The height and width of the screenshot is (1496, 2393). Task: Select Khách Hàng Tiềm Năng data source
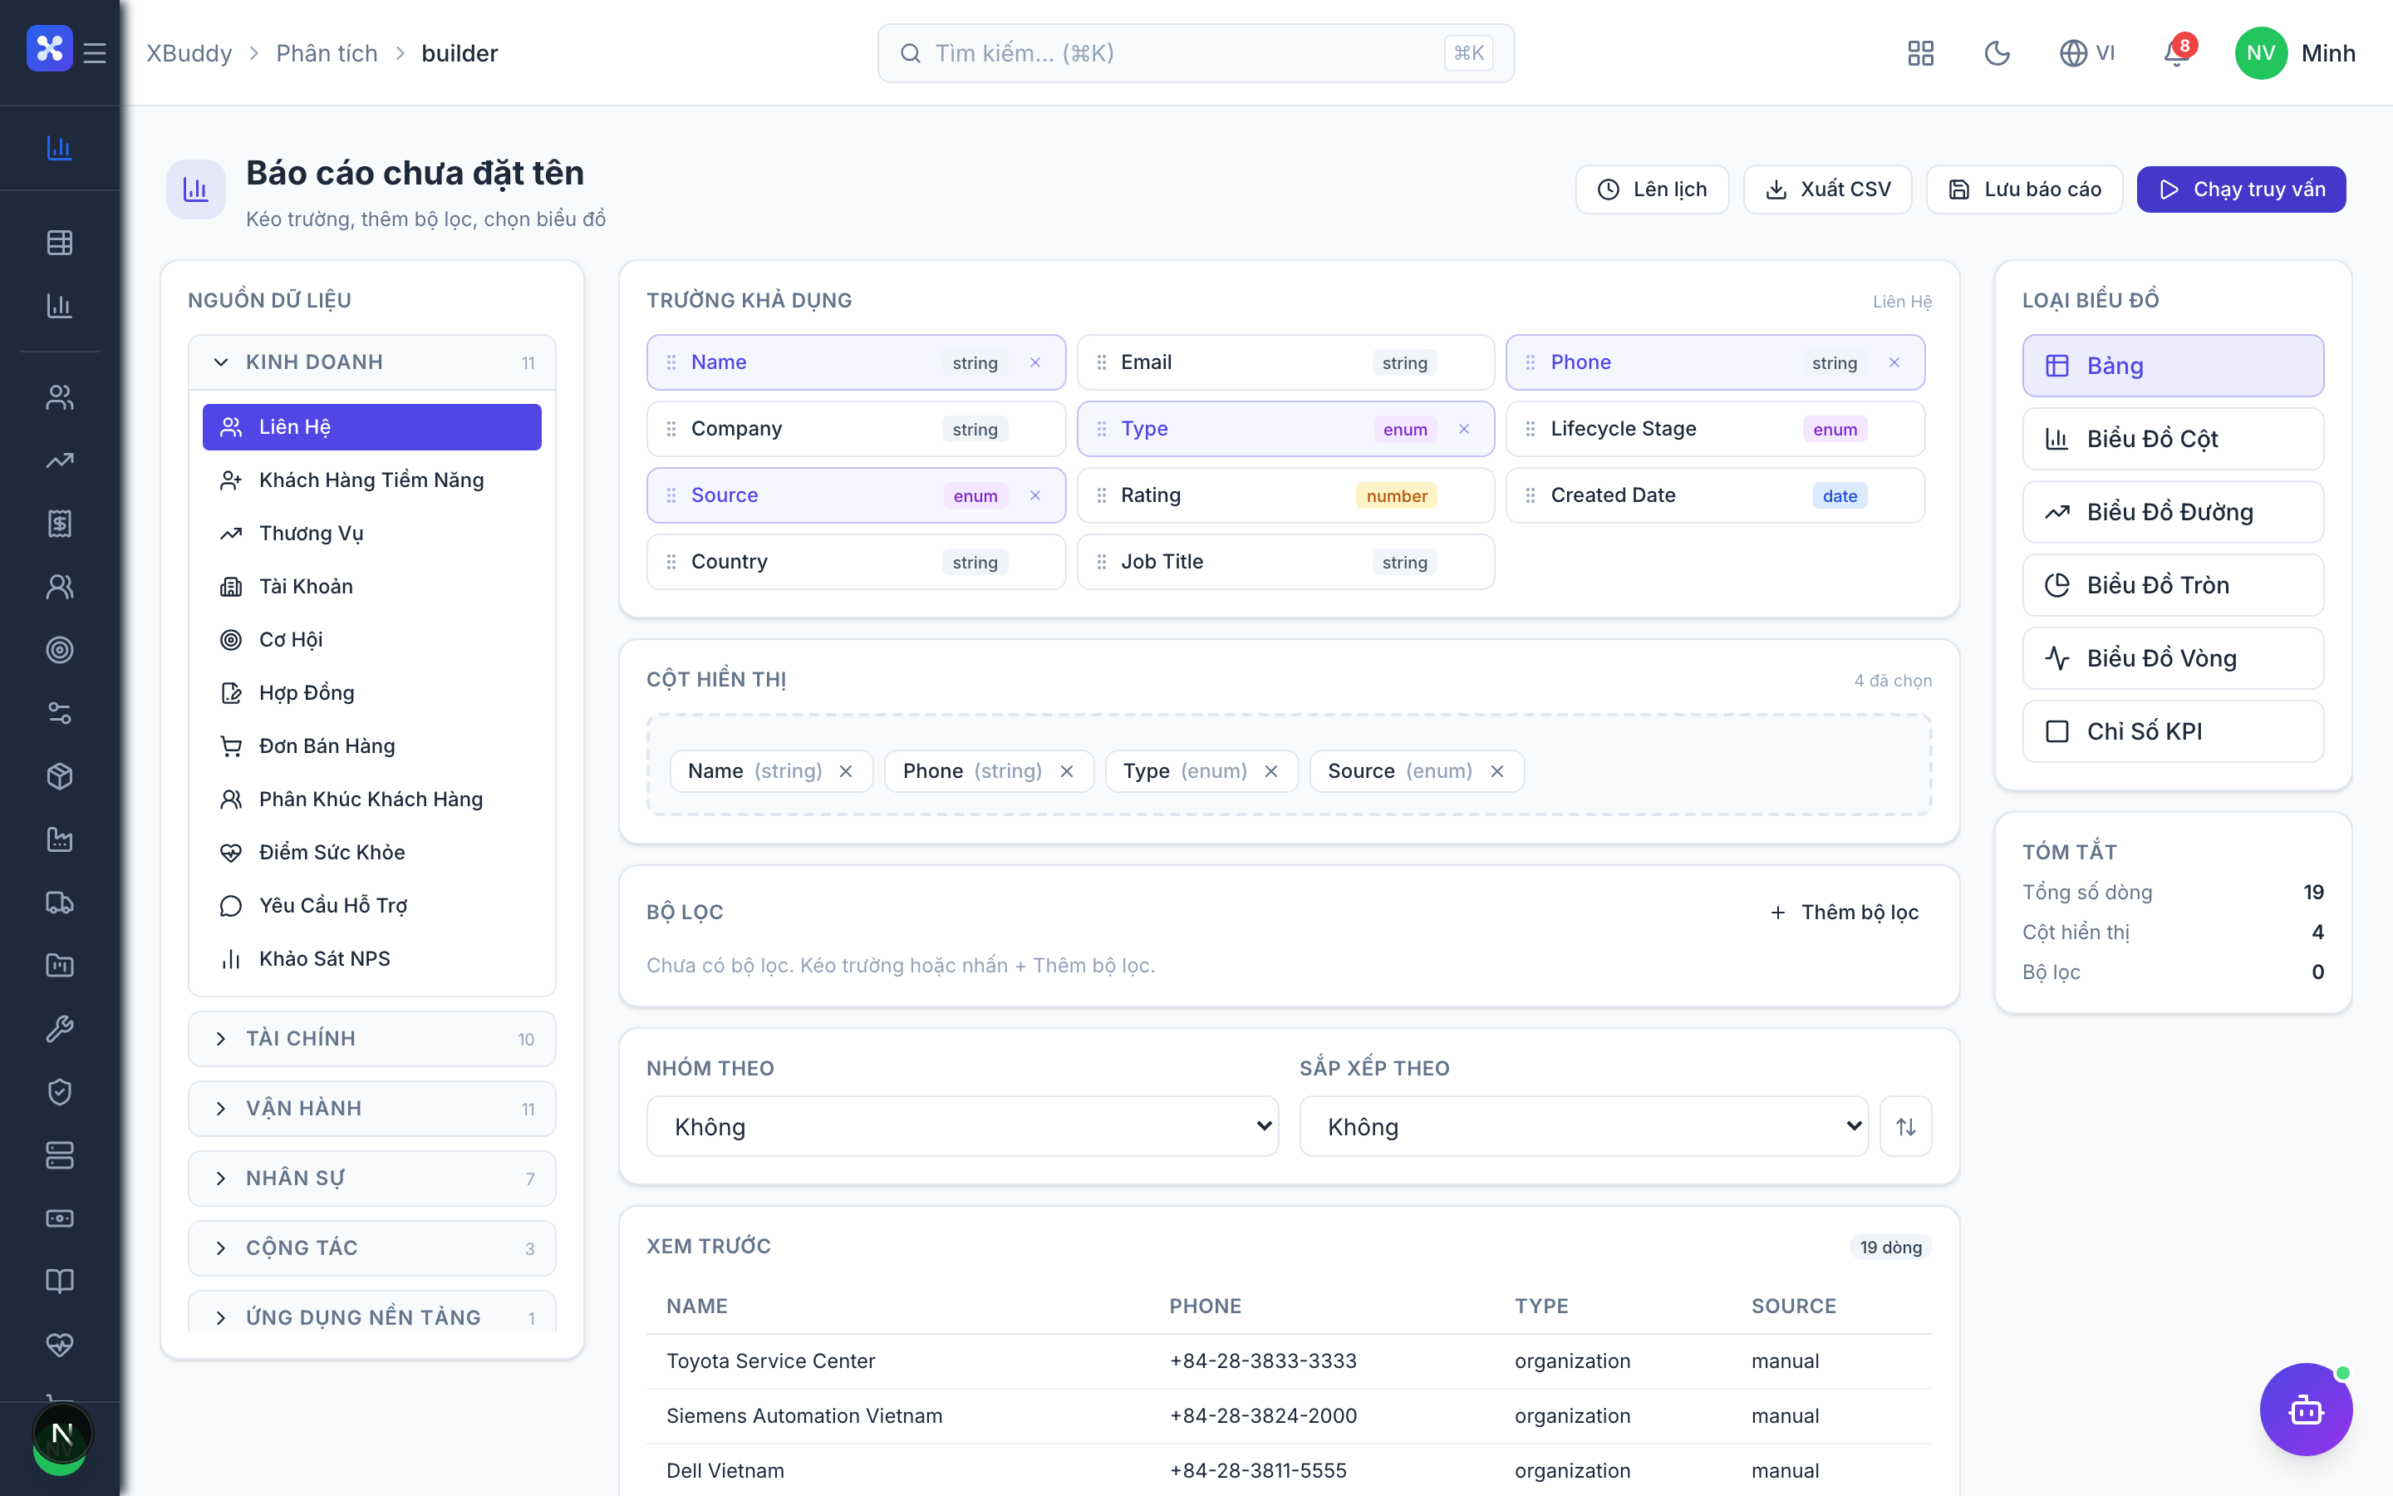[x=371, y=480]
